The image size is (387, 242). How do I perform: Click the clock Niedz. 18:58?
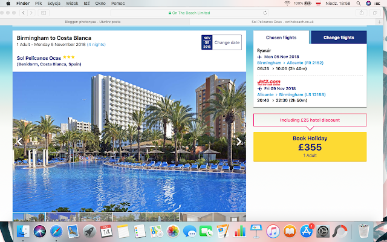pyautogui.click(x=337, y=3)
